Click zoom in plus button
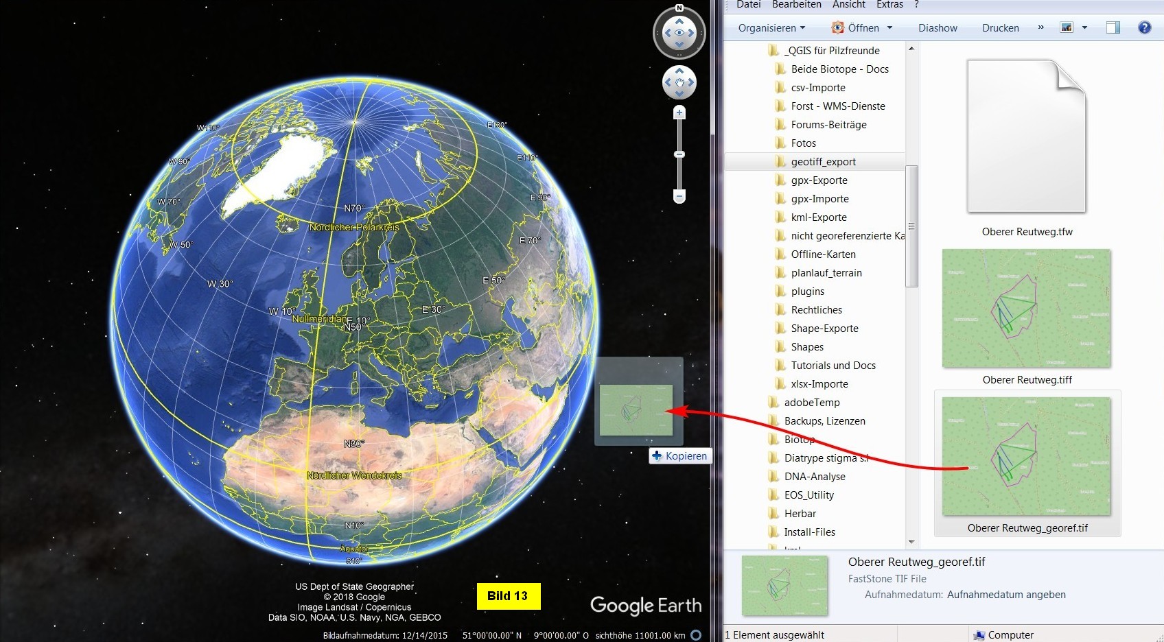 tap(679, 112)
